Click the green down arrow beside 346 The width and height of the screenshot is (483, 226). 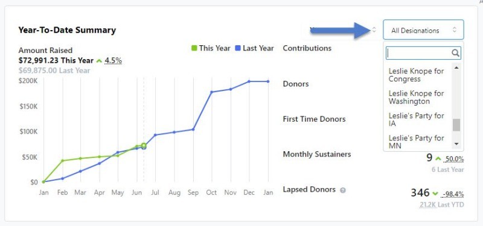[435, 193]
